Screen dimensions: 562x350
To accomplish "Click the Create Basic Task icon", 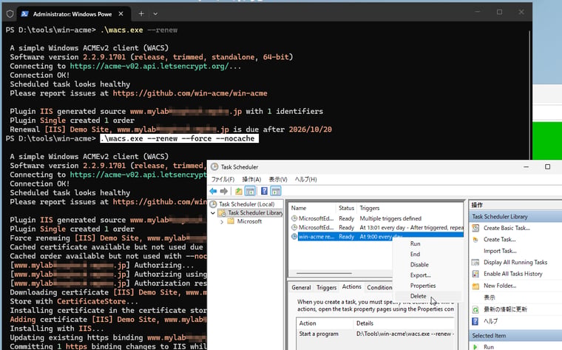I will click(475, 228).
